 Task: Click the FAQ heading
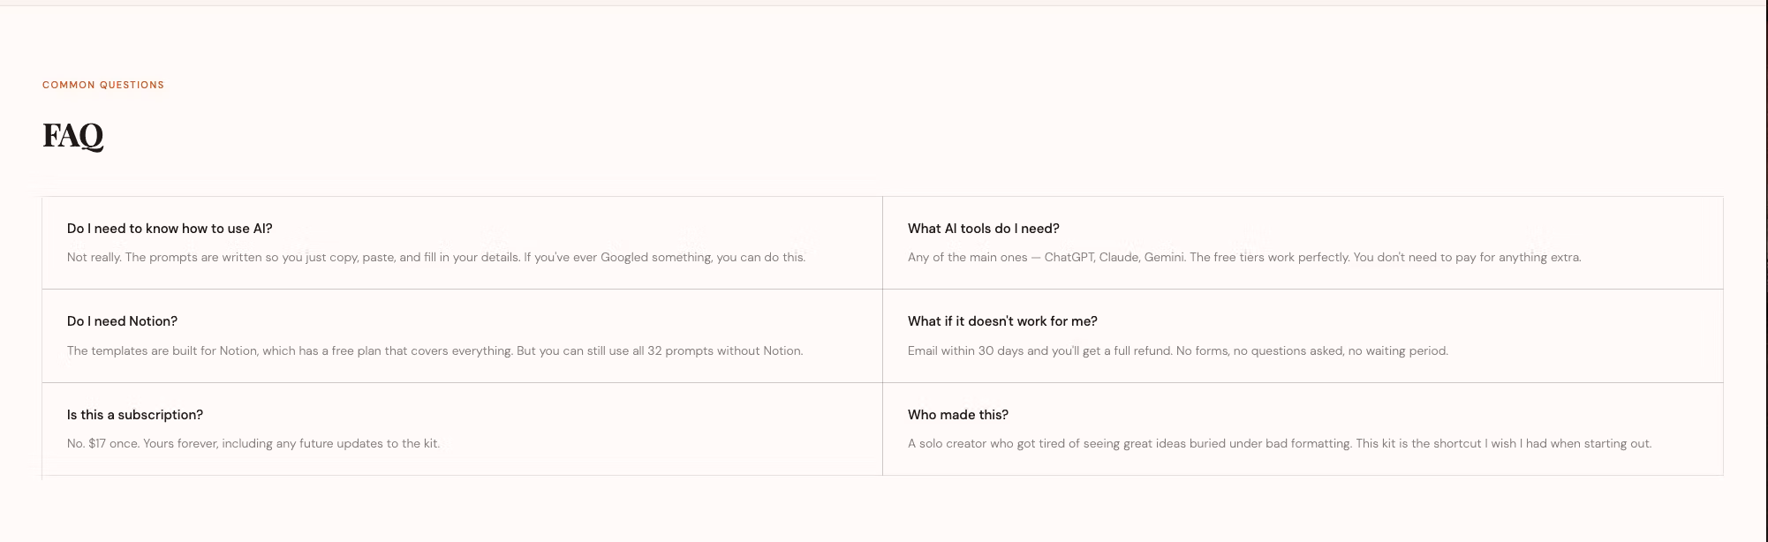tap(73, 136)
